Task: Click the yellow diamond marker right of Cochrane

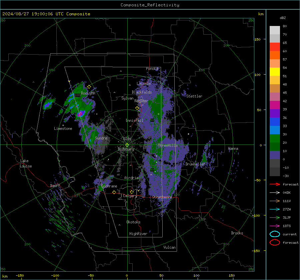Action: click(x=114, y=192)
